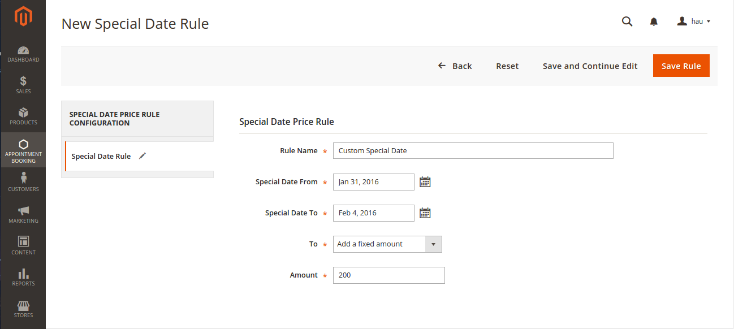Click the search magnifier icon
Screen dimensions: 734x329
pos(627,21)
